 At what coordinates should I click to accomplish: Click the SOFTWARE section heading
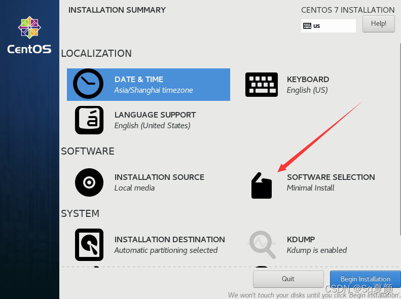pyautogui.click(x=88, y=152)
